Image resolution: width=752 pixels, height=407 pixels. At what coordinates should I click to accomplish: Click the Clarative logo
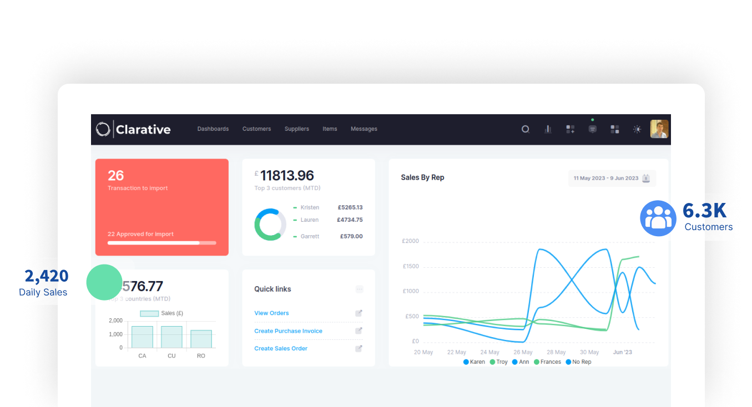pos(133,129)
